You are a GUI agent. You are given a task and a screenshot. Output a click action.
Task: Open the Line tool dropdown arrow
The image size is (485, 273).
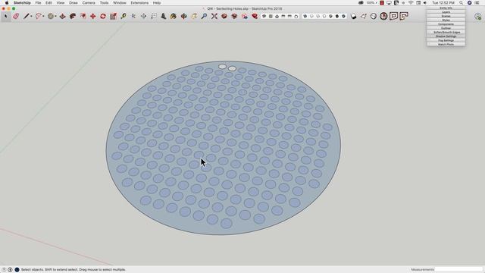[x=31, y=17]
